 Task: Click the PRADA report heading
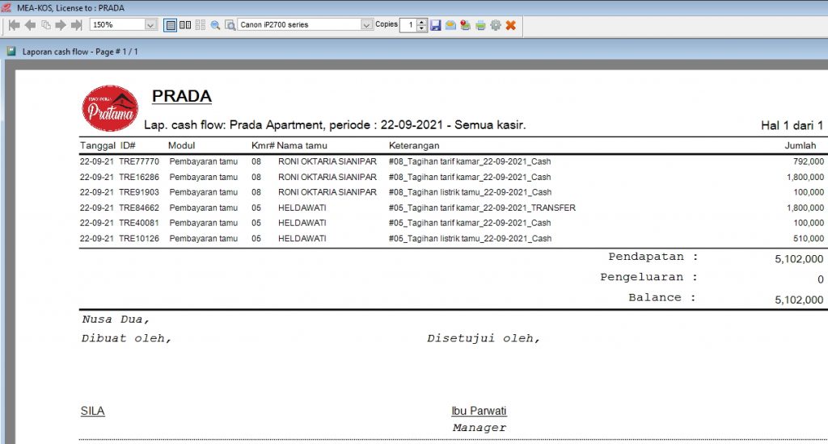point(182,96)
